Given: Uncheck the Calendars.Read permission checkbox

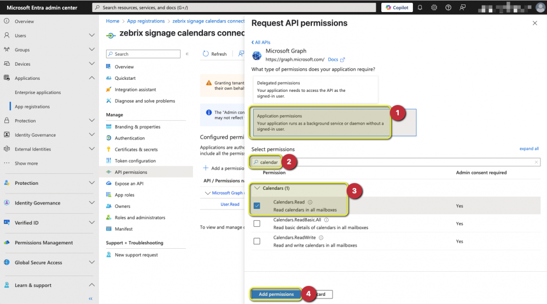Looking at the screenshot, I should tap(257, 206).
